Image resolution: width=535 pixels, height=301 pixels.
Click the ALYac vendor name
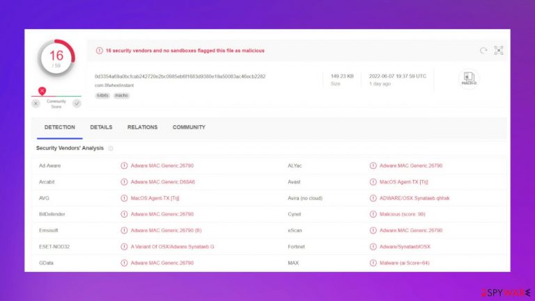click(x=295, y=166)
